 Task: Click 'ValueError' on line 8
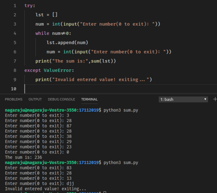pyautogui.click(x=58, y=70)
